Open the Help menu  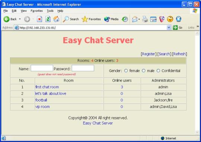tap(60, 11)
